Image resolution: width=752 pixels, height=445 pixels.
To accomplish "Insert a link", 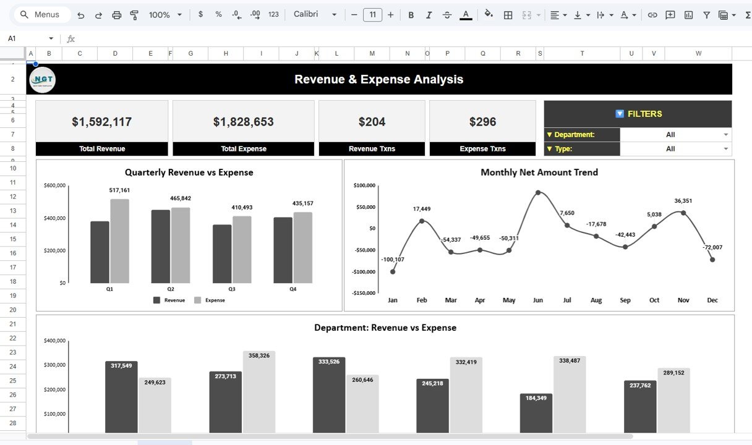I will (652, 14).
